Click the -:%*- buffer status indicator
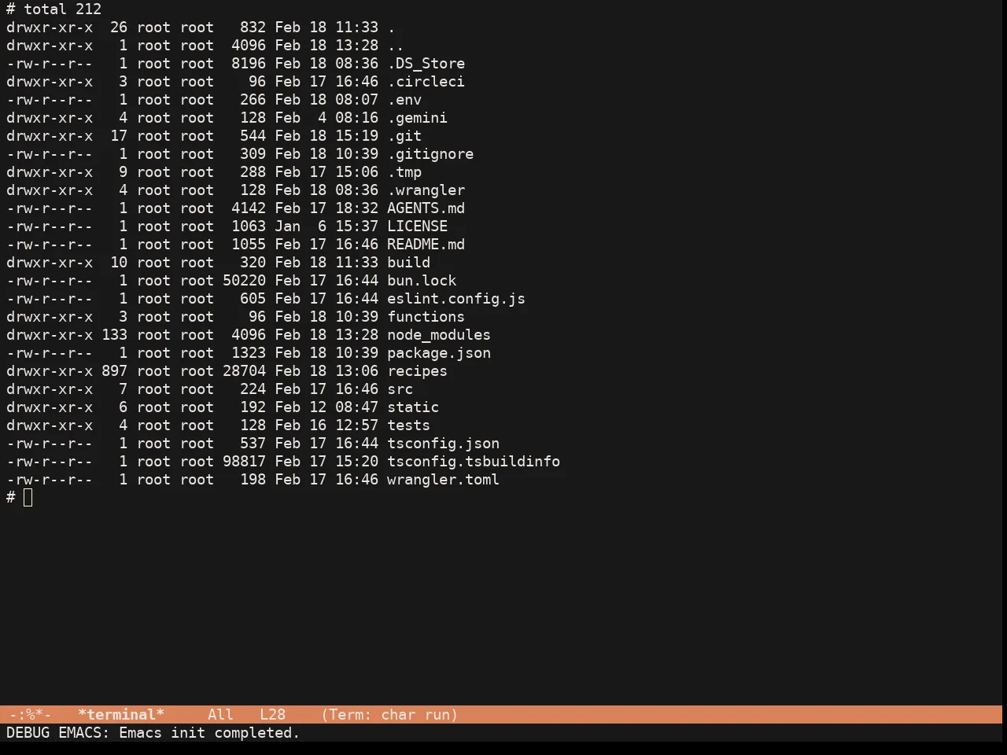This screenshot has height=755, width=1007. 30,715
